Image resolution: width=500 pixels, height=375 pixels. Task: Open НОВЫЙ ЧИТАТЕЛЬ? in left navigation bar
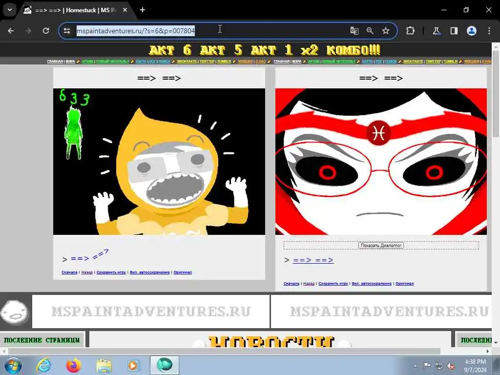tap(112, 61)
